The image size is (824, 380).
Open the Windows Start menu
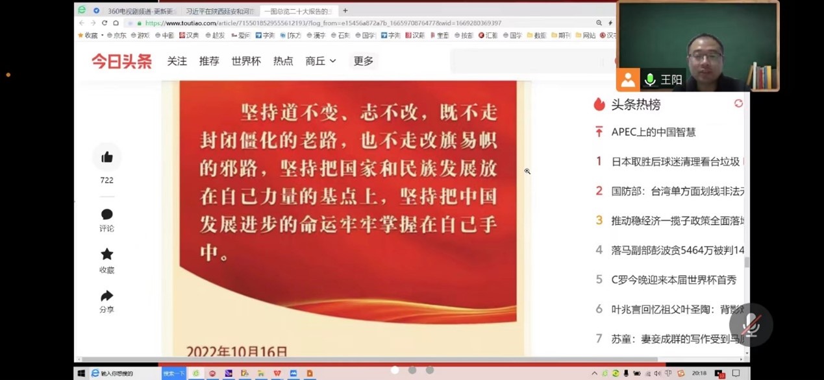coord(81,374)
